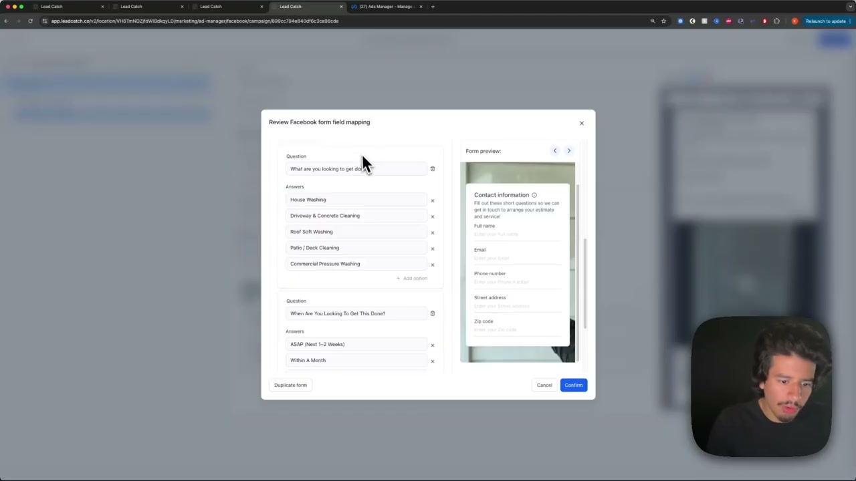
Task: Remove the Within A Month answer
Action: point(433,361)
